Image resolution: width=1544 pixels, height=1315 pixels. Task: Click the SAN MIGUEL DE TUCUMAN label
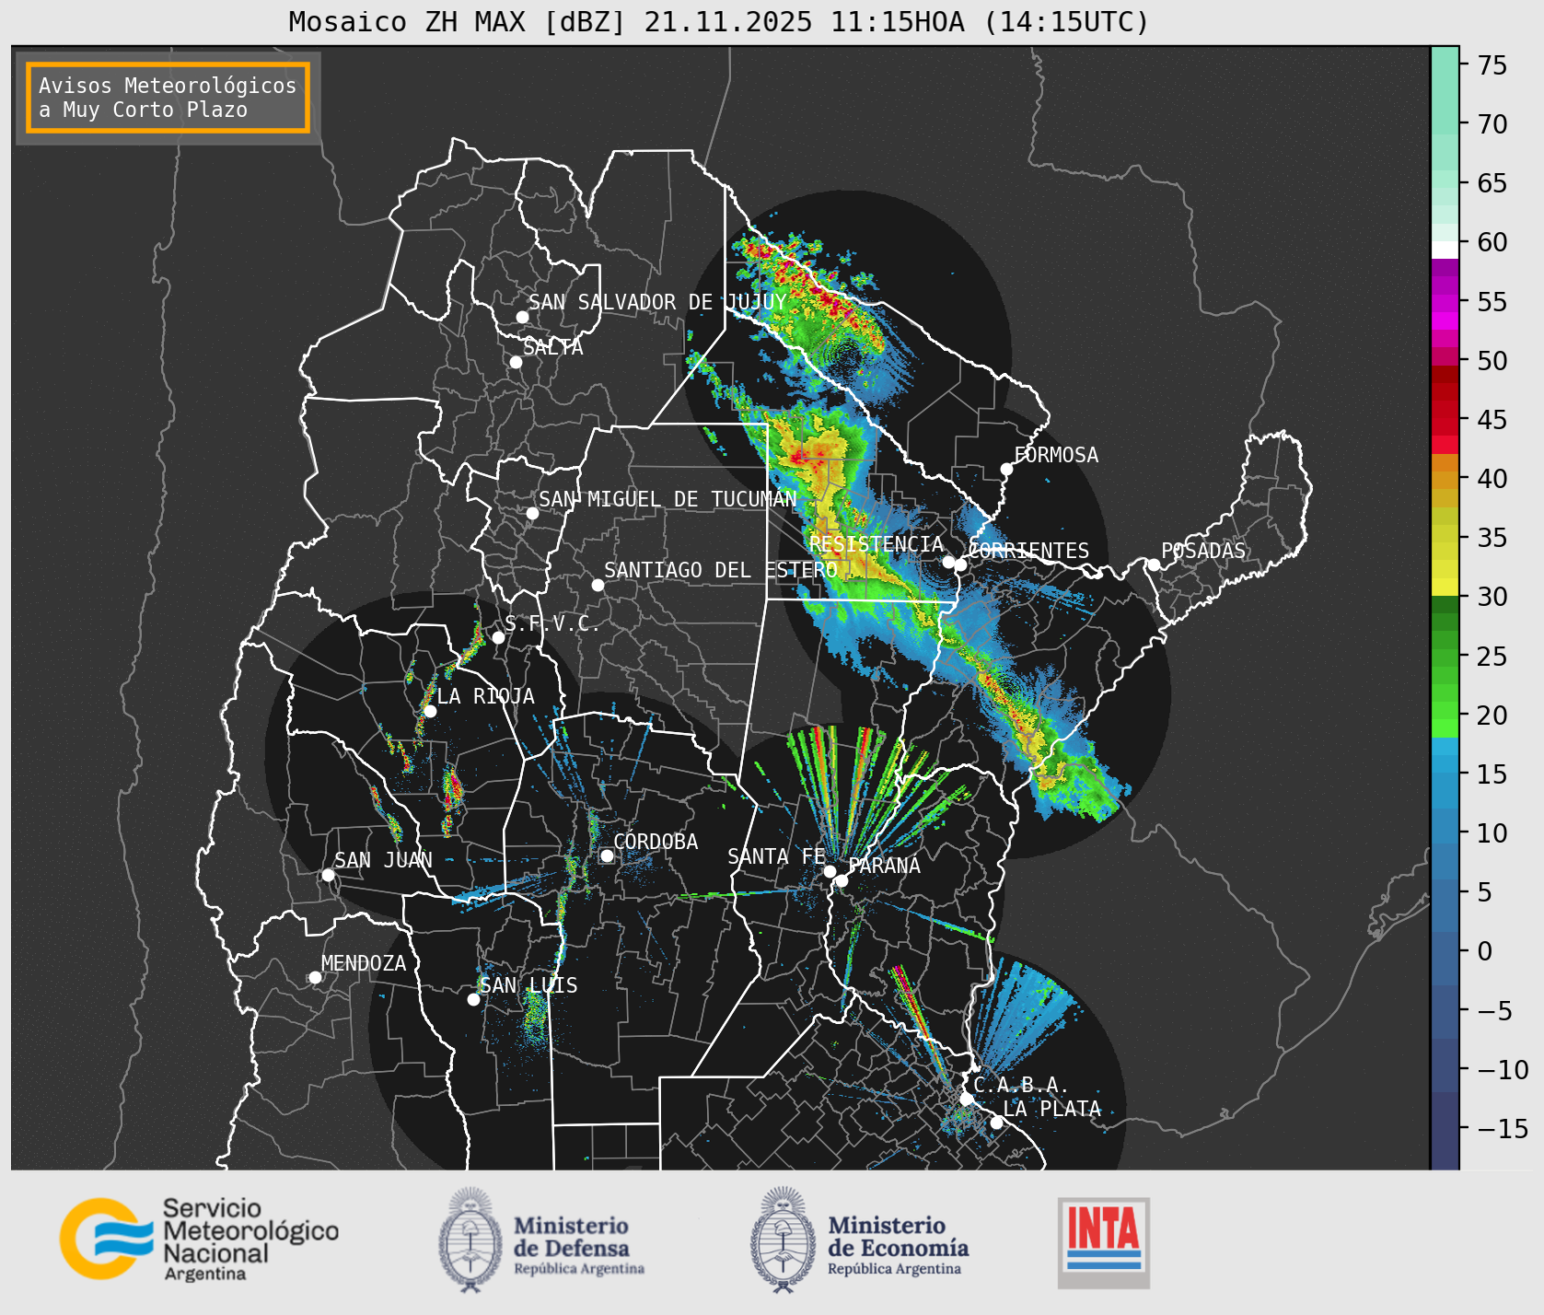pos(668,499)
